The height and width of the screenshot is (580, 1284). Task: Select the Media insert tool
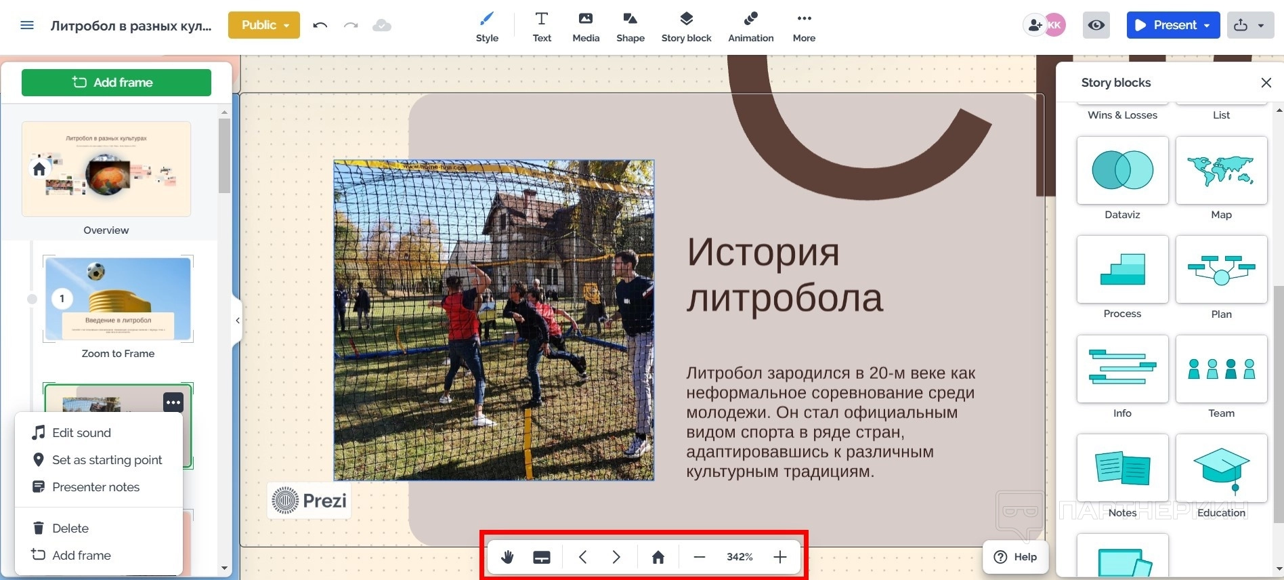click(x=585, y=27)
